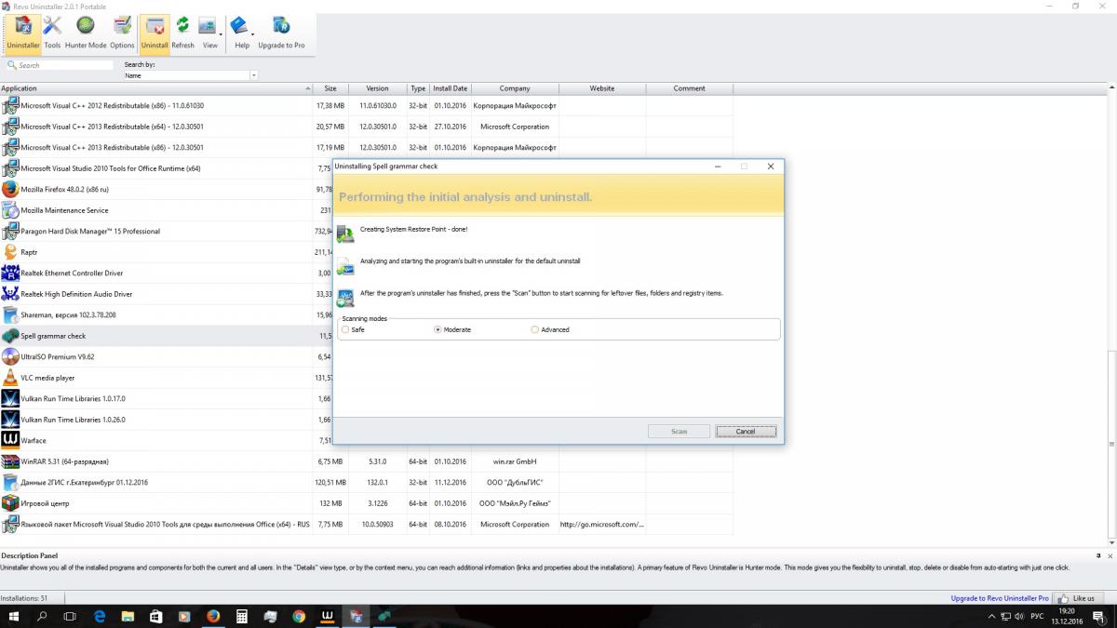Choose the Moderate scanning mode
1117x628 pixels.
tap(438, 329)
